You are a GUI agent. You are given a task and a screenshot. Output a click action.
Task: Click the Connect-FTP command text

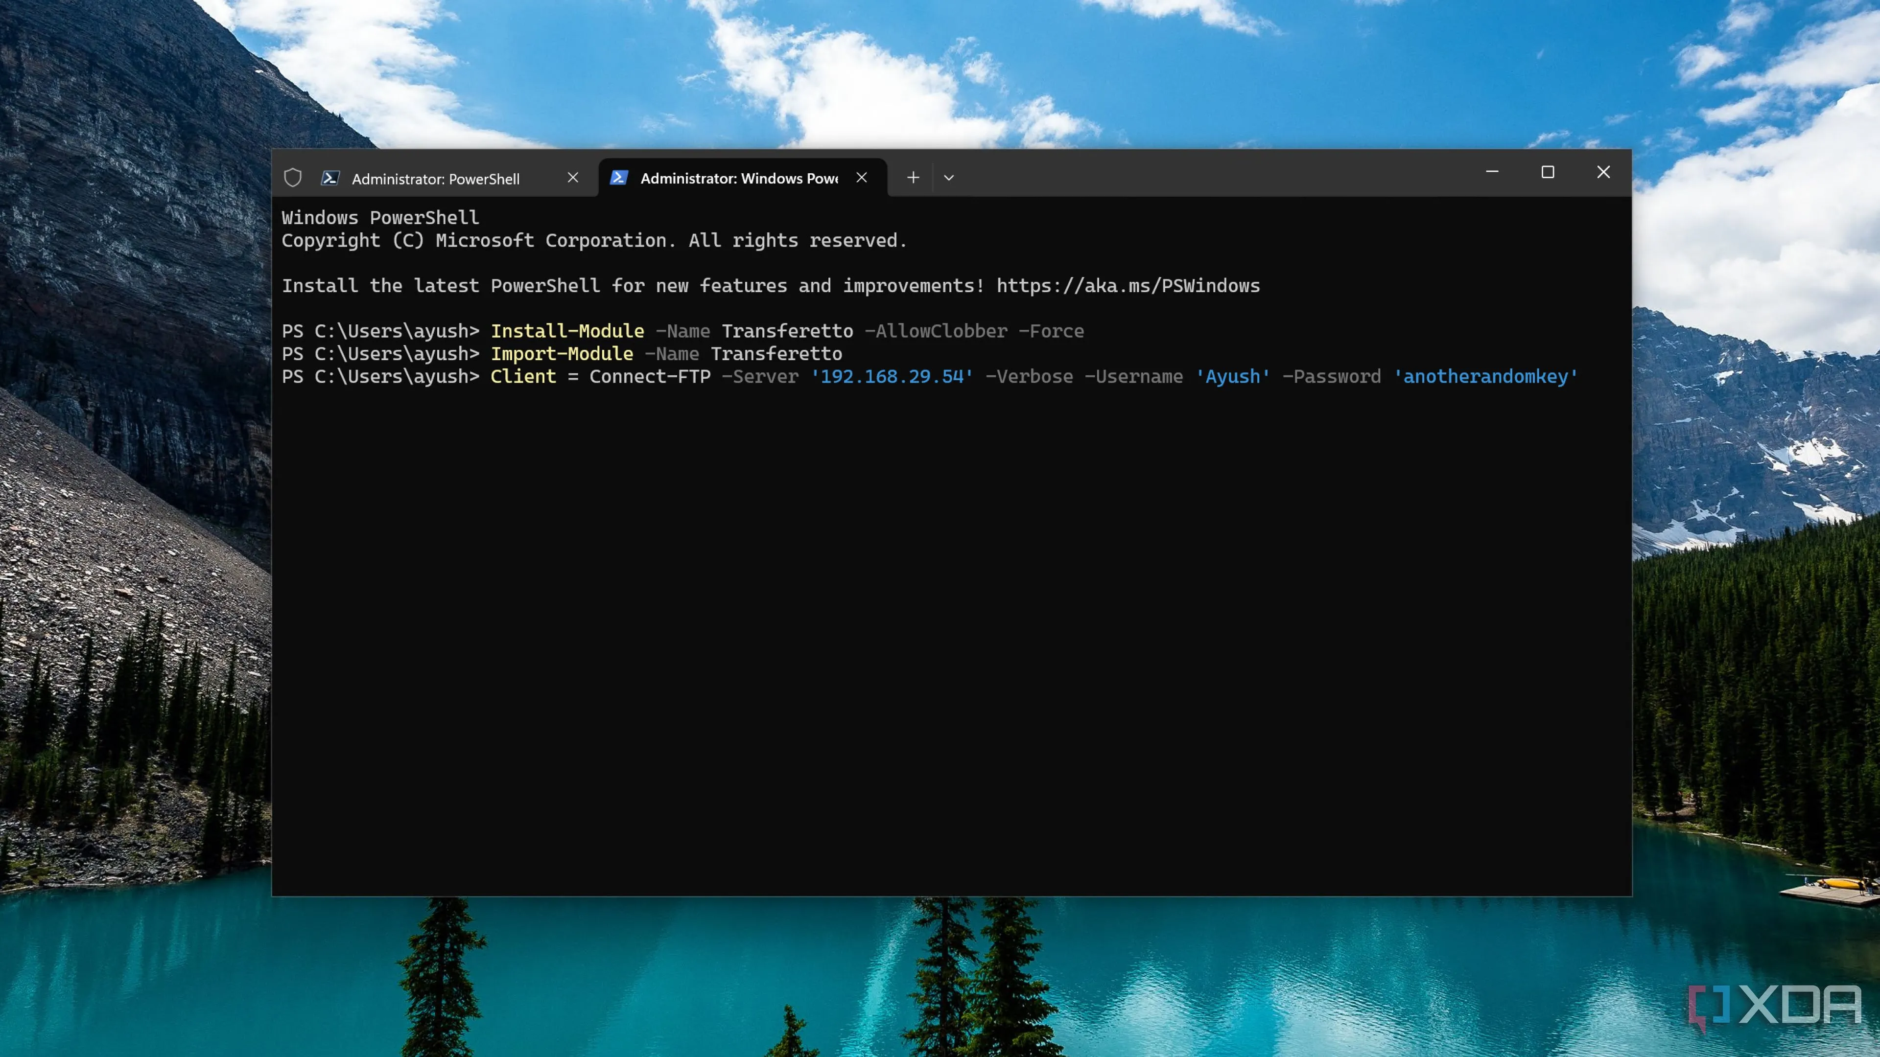point(650,376)
